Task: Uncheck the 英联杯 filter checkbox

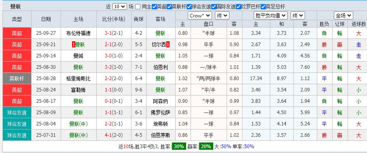Action: coord(169,6)
